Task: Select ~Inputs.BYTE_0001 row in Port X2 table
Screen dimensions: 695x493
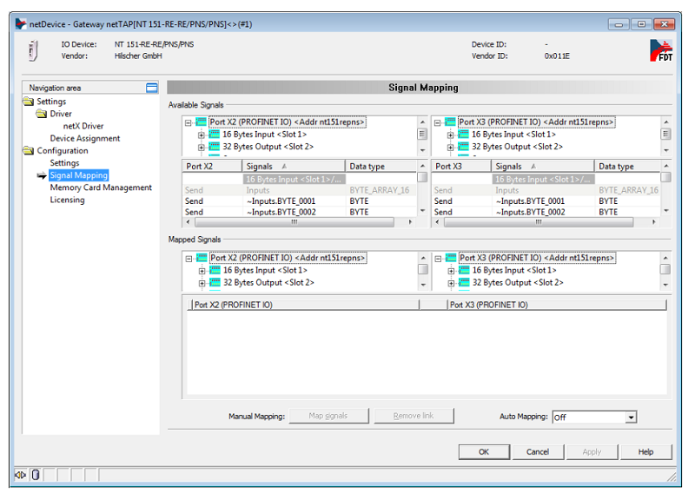Action: pyautogui.click(x=300, y=201)
